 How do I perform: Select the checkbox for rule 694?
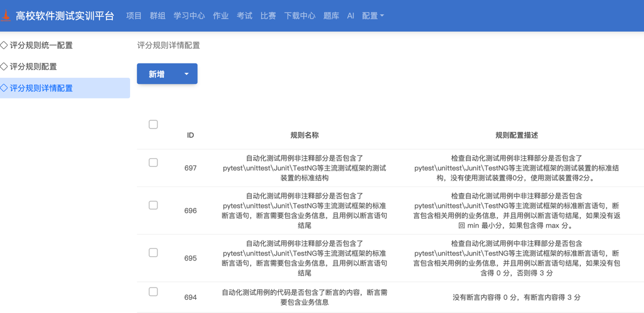(x=153, y=292)
